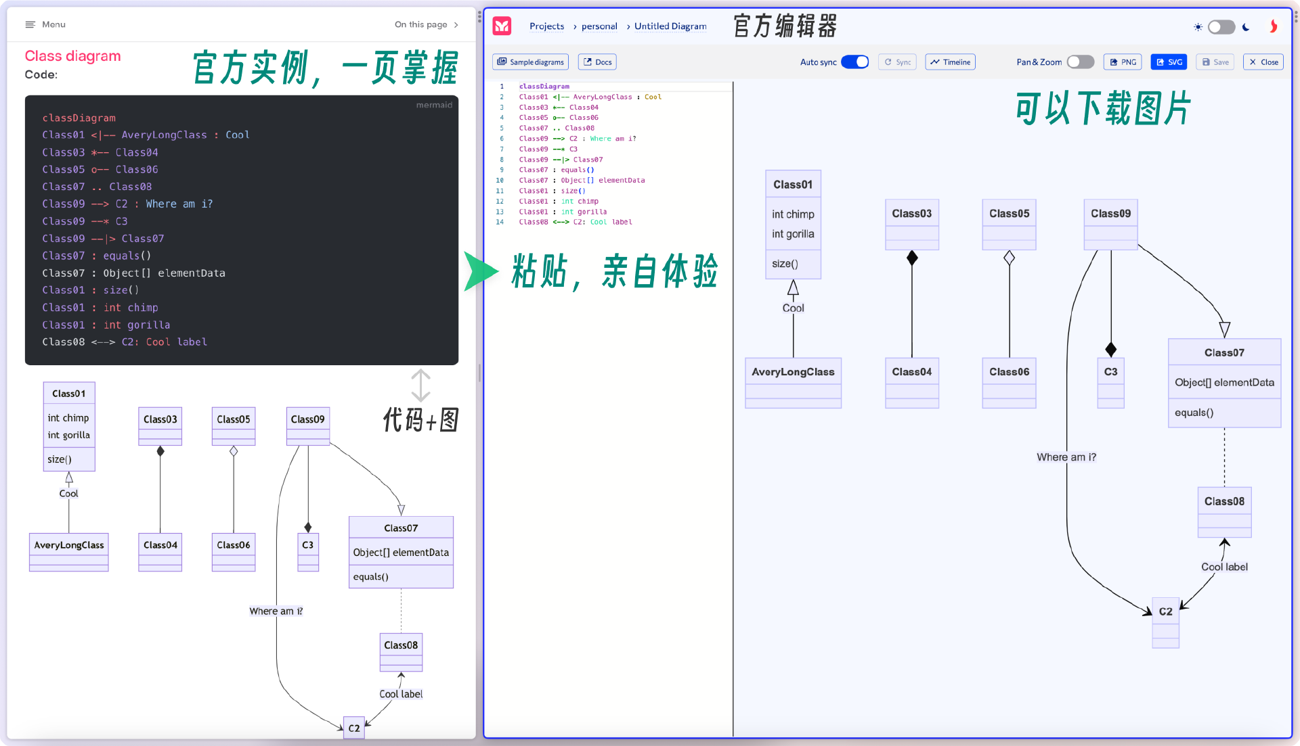This screenshot has width=1300, height=746.
Task: Open Sample diagrams
Action: 530,62
